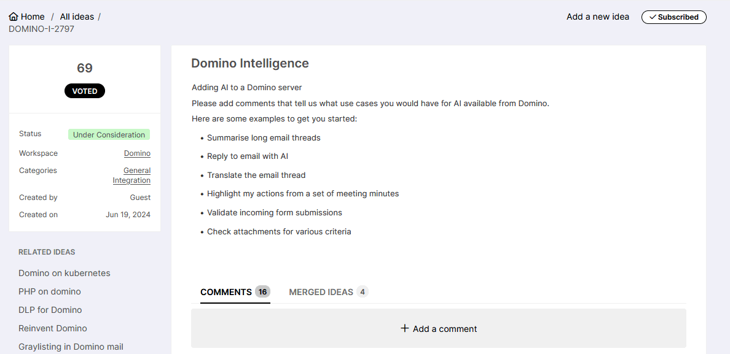Click the Home breadcrumb text
Screen dimensions: 730x354
[33, 17]
